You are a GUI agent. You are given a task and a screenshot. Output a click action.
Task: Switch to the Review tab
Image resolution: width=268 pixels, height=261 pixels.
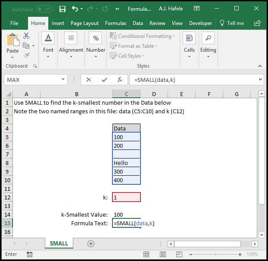pyautogui.click(x=157, y=23)
